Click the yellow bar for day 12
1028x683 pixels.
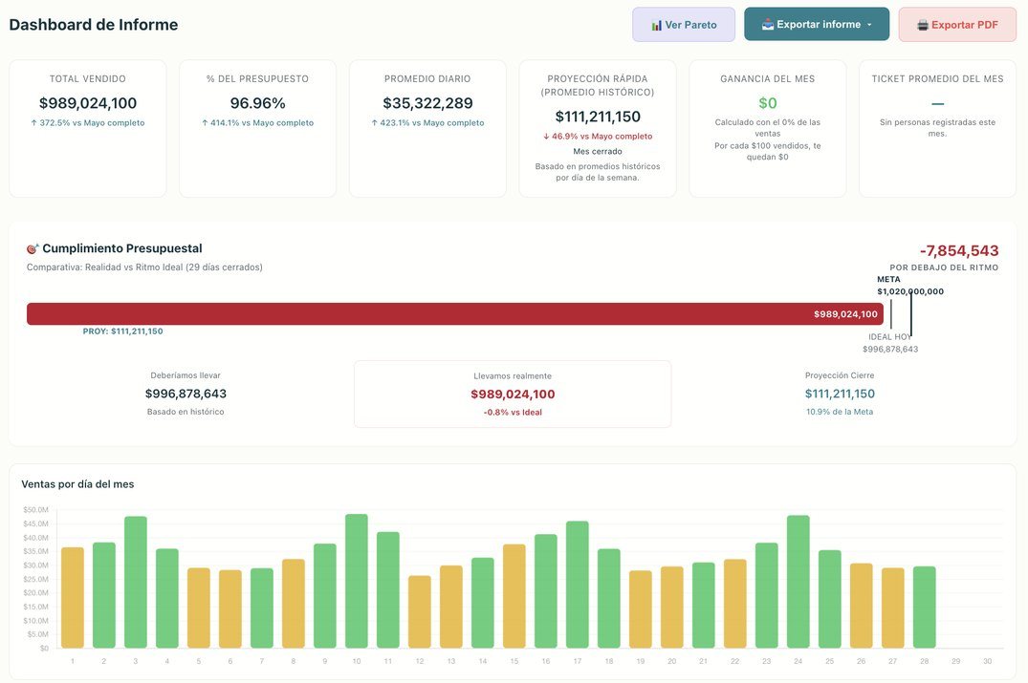pos(420,612)
